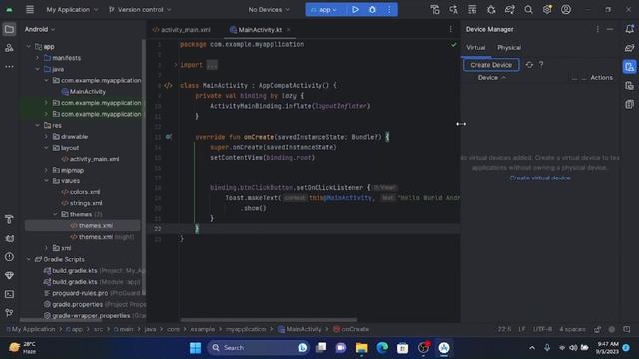Open the account profile icon

coord(566,9)
